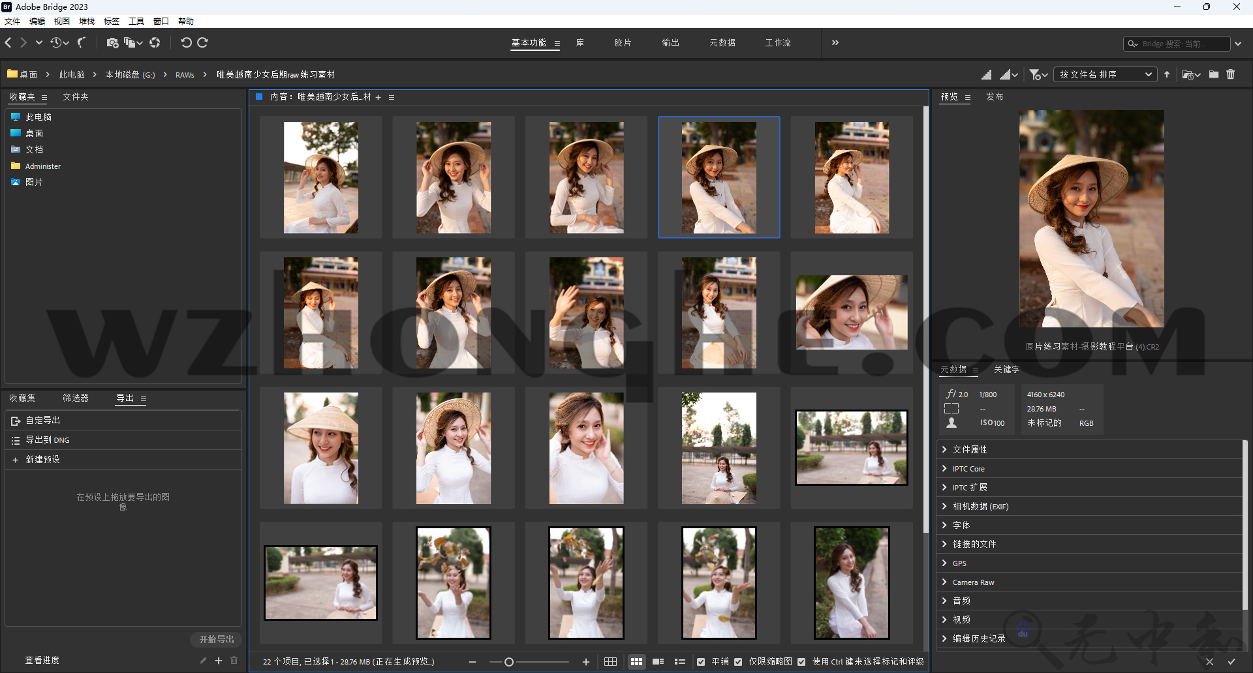Viewport: 1253px width, 673px height.
Task: Toggle the 使用 Ctrl 键 checkbox
Action: pyautogui.click(x=801, y=662)
